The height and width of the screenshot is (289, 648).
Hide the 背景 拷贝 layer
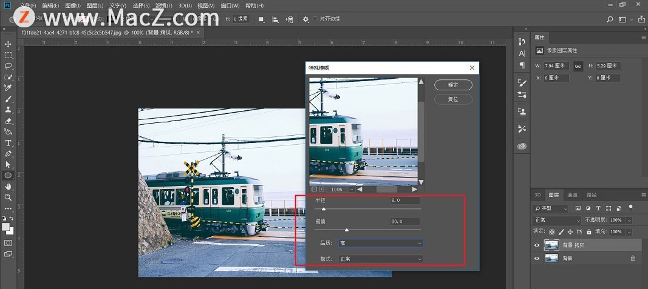tap(536, 245)
